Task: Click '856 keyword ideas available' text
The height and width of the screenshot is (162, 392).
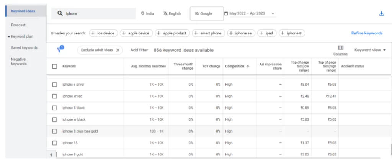Action: [183, 50]
